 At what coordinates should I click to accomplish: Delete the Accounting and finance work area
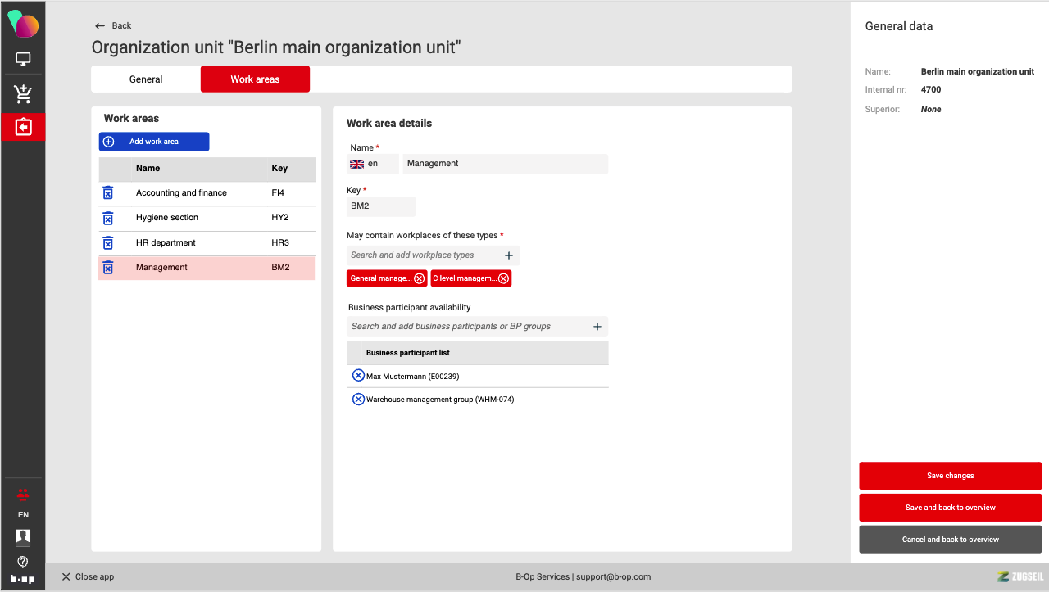[107, 193]
